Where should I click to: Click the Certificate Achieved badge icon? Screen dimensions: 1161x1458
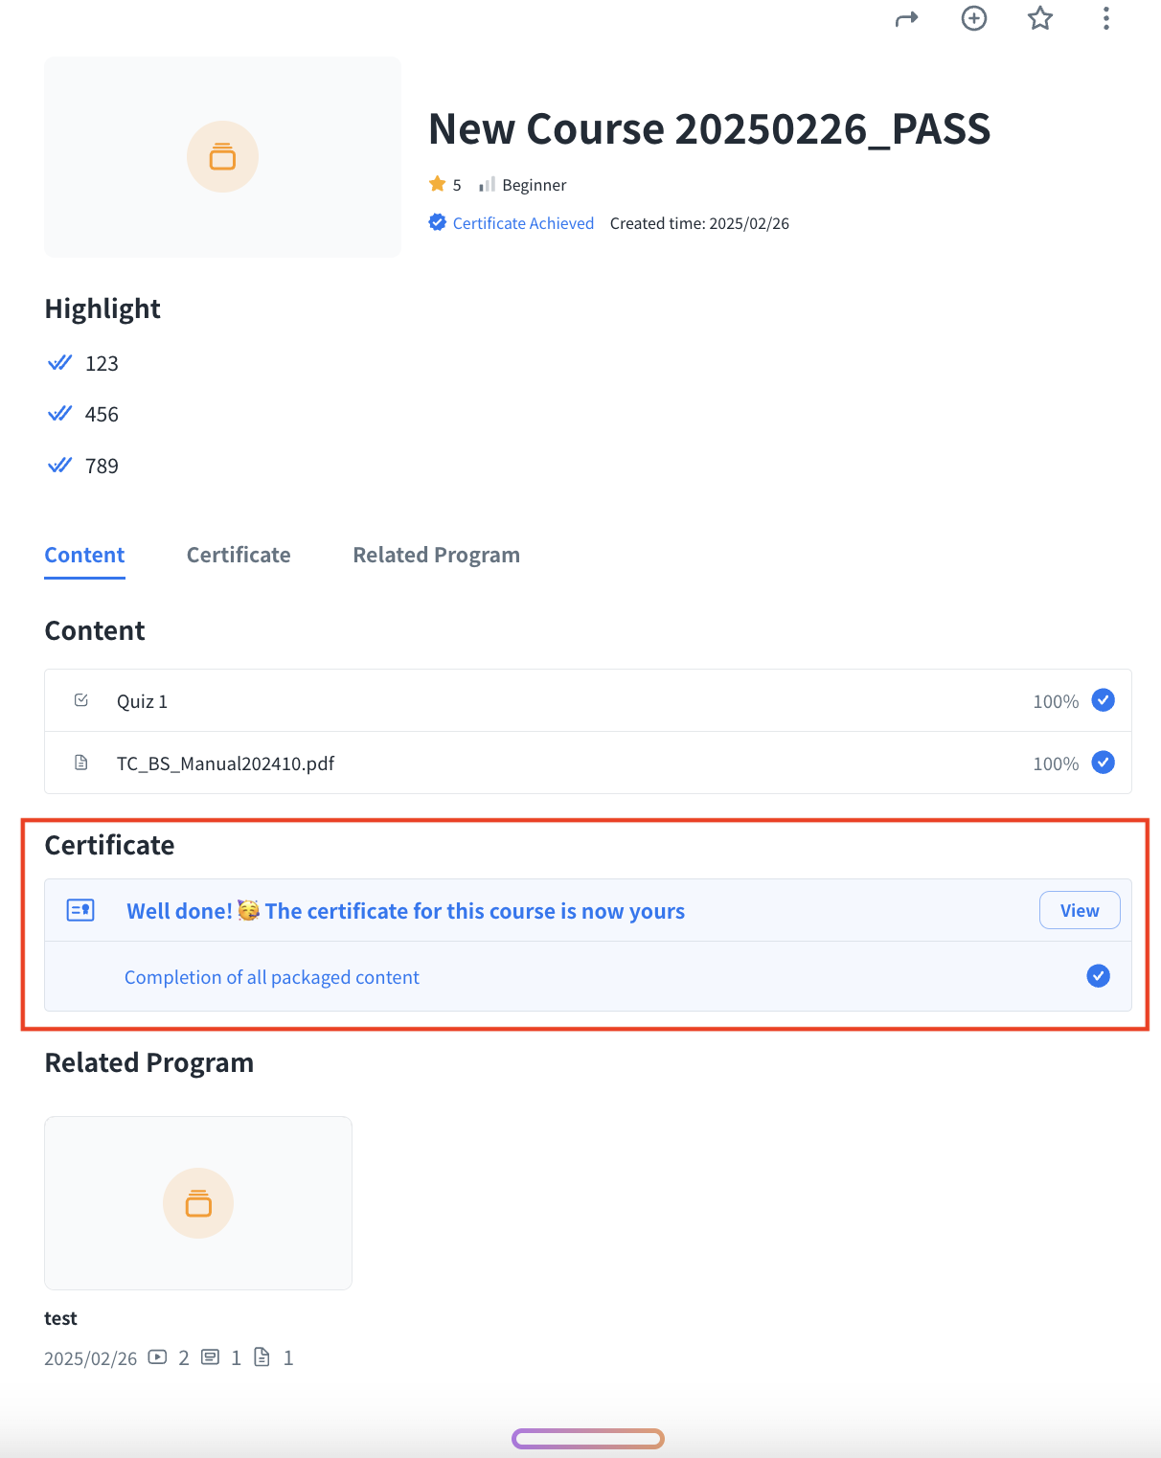pyautogui.click(x=437, y=222)
